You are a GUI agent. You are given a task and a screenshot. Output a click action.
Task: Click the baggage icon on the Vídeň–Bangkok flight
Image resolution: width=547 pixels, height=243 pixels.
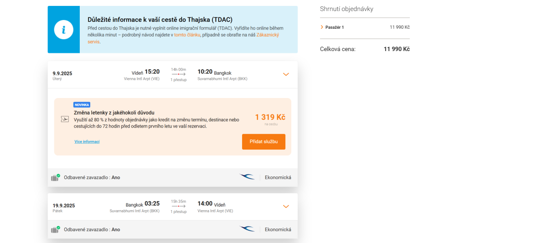click(55, 177)
